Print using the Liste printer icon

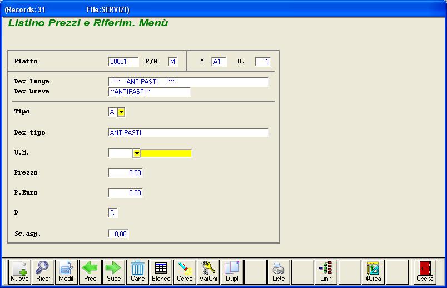point(279,271)
